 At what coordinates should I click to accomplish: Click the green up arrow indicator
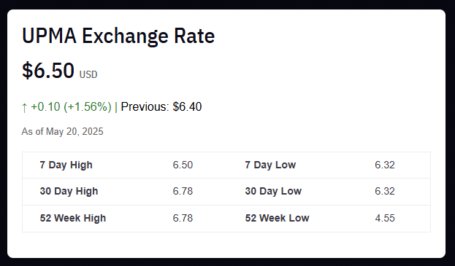pyautogui.click(x=24, y=107)
